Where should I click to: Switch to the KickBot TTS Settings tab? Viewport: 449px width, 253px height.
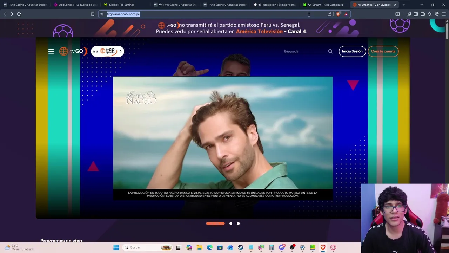pos(125,5)
